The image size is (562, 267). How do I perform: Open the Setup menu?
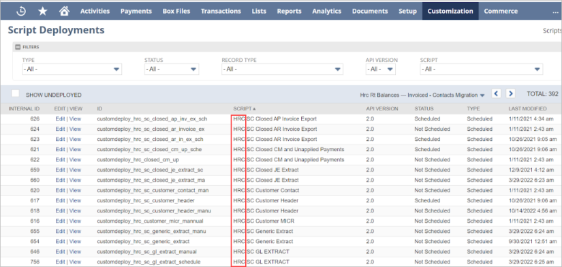point(408,11)
